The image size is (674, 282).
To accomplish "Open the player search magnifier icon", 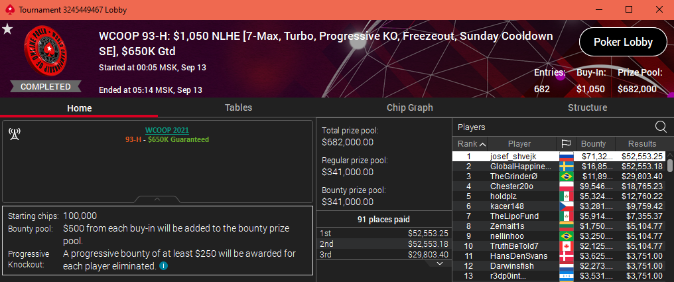I will 661,126.
